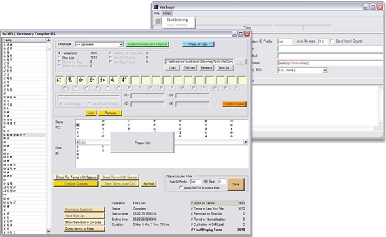This screenshot has height=237, width=386.
Task: Select the Stop List radio button
Action: coord(59,58)
